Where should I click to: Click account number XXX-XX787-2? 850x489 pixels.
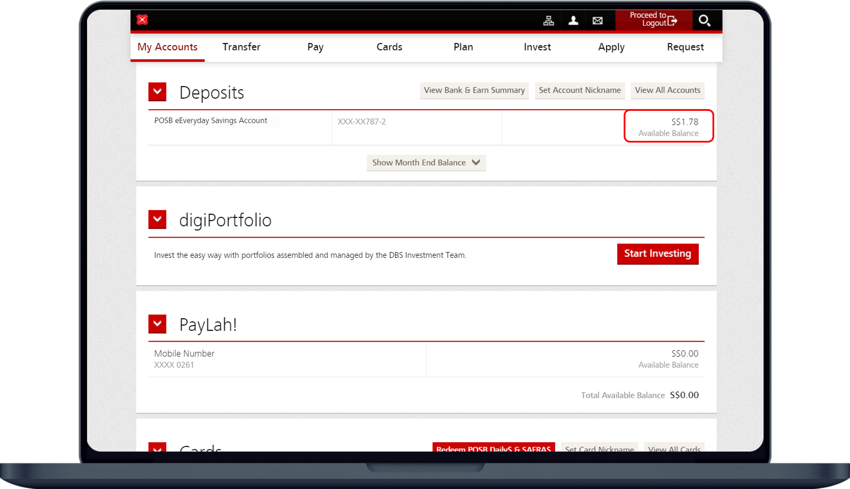362,122
